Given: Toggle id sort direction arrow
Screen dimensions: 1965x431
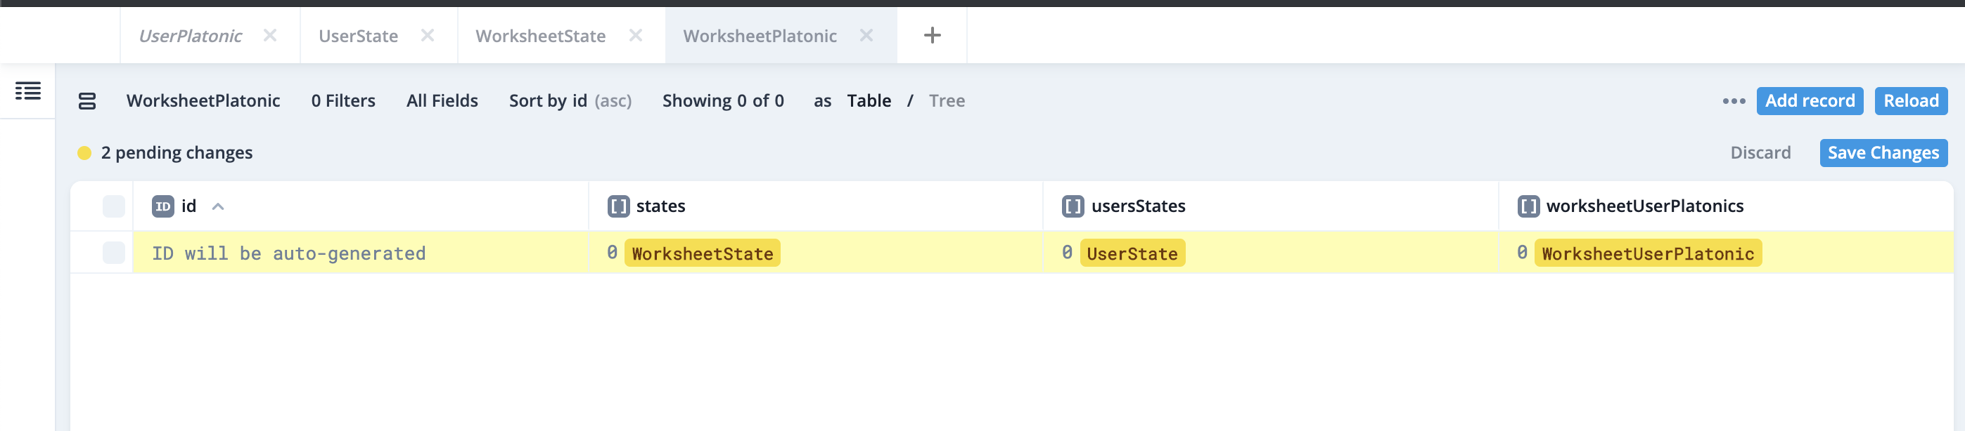Looking at the screenshot, I should 218,206.
